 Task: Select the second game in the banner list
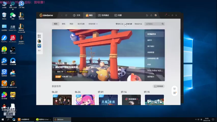coord(154,40)
